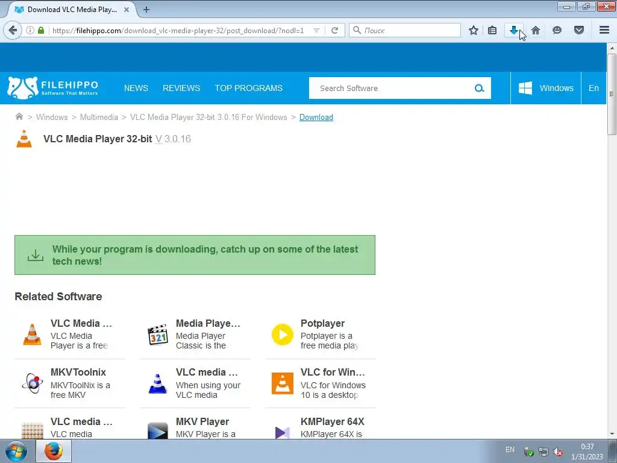Image resolution: width=617 pixels, height=463 pixels.
Task: Open the Windows platform selector
Action: 546,88
